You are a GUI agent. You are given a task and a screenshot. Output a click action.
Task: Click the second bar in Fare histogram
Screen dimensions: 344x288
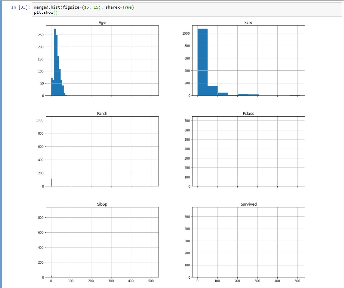point(213,91)
